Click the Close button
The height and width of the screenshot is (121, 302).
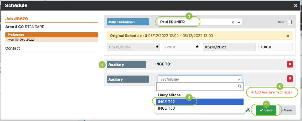tap(287, 110)
